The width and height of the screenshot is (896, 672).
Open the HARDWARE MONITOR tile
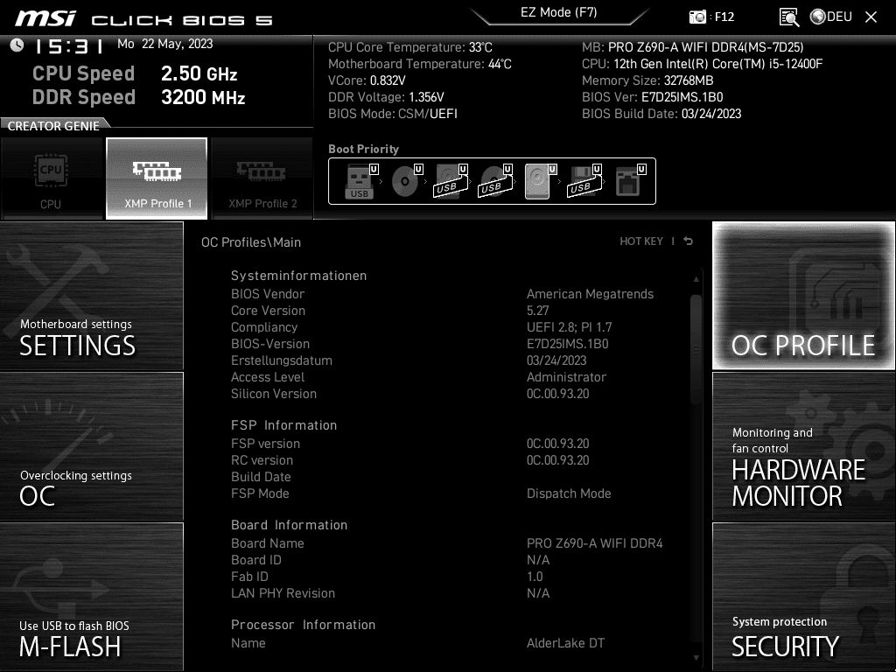pos(803,446)
